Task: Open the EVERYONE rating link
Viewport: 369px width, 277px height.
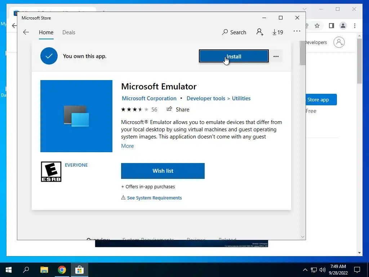Action: (x=76, y=165)
